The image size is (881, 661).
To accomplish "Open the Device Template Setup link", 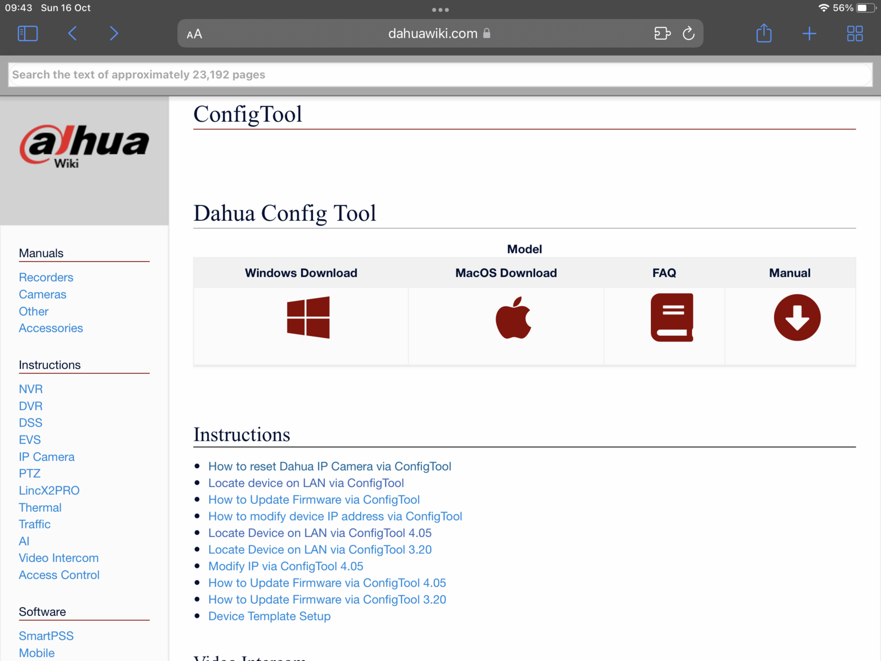I will [269, 616].
